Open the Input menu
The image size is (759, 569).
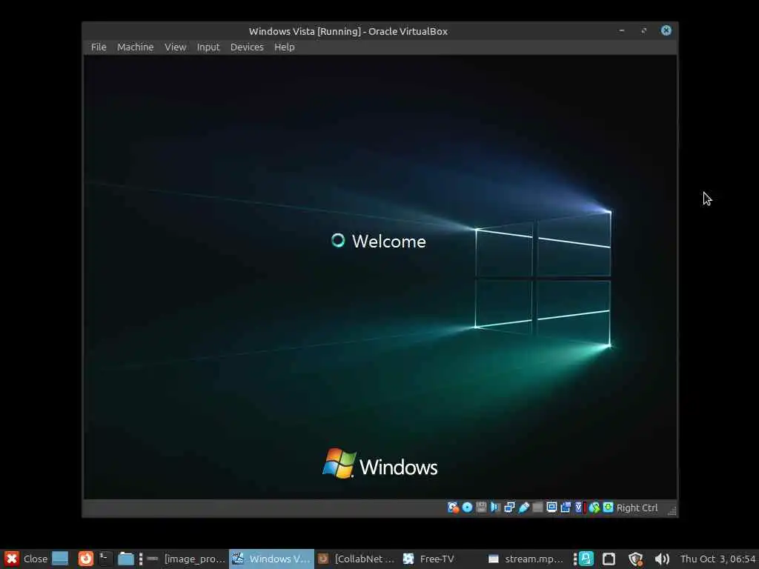[208, 47]
